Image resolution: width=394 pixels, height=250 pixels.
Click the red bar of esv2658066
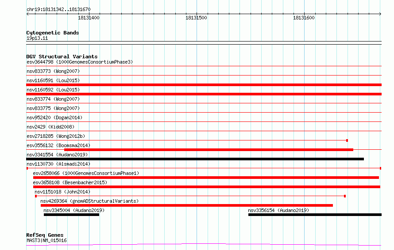pyautogui.click(x=206, y=178)
